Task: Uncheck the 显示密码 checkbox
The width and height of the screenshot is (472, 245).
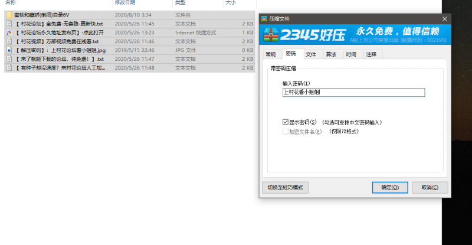Action: [286, 122]
